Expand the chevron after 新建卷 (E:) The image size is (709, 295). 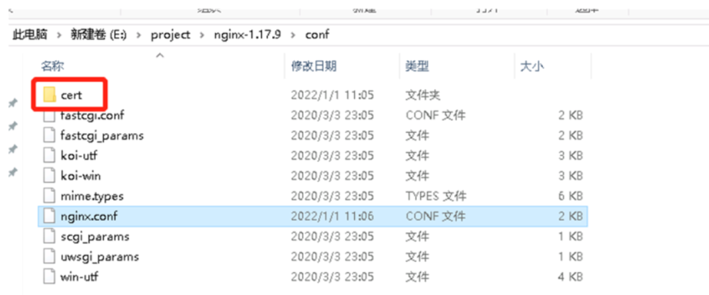[x=139, y=35]
